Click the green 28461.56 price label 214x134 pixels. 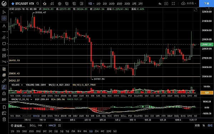[207, 44]
